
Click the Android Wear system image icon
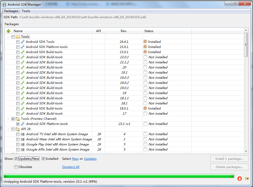point(23,139)
